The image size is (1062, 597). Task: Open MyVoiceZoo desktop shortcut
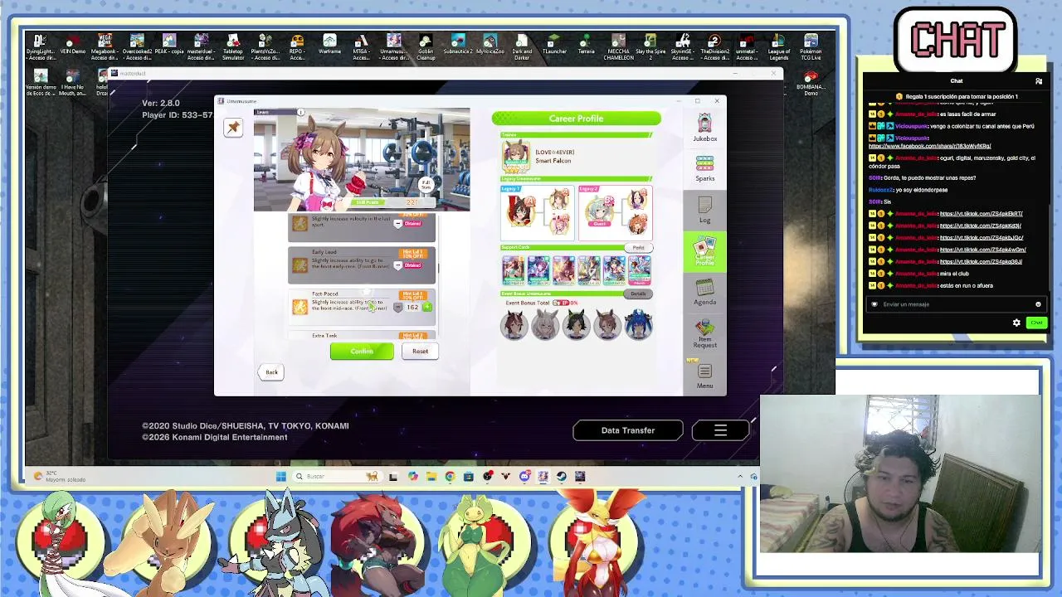490,44
